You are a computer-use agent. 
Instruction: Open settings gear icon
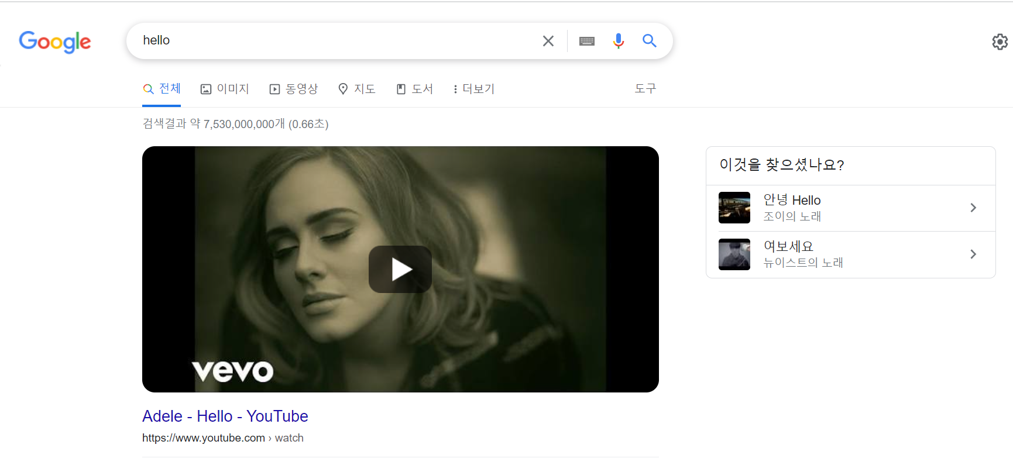pos(1000,42)
